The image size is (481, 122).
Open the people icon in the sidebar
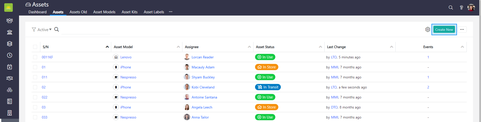[x=10, y=21]
